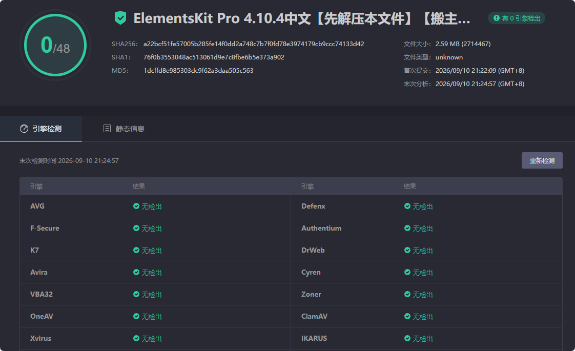The height and width of the screenshot is (351, 575).
Task: Click the green check icon in F-Secure row
Action: pyautogui.click(x=136, y=228)
